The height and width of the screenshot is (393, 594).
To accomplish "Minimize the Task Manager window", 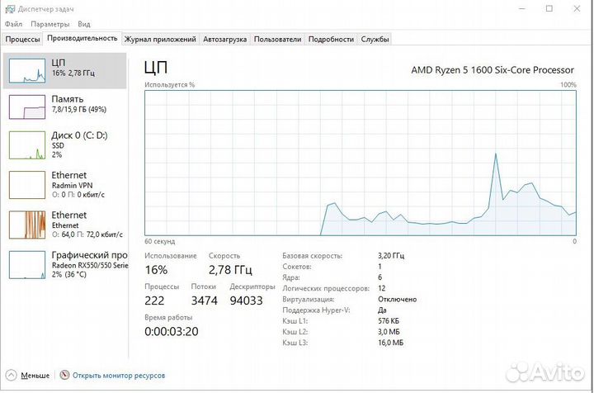I will pyautogui.click(x=522, y=9).
